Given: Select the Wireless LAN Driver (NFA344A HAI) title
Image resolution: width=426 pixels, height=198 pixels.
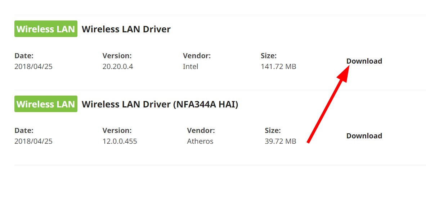Looking at the screenshot, I should coord(160,104).
